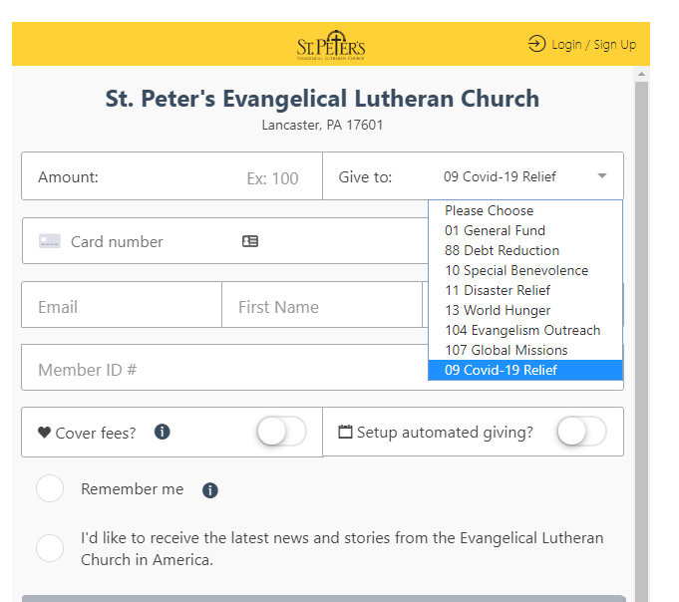Click the Email input field
The image size is (679, 602).
[x=122, y=305]
